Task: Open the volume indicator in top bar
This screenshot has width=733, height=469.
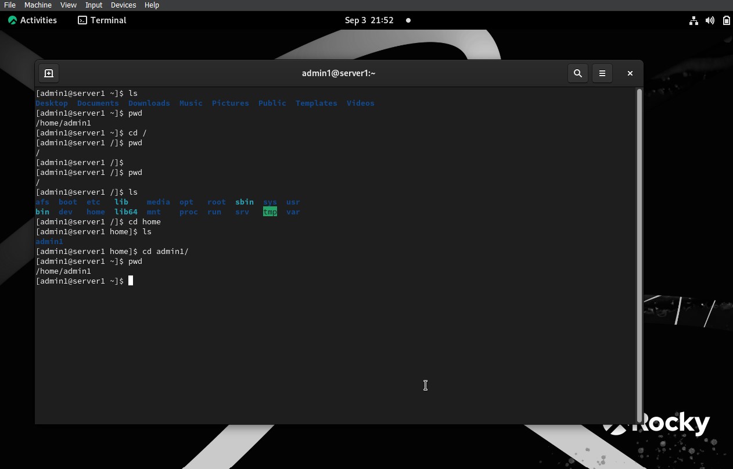Action: click(710, 20)
